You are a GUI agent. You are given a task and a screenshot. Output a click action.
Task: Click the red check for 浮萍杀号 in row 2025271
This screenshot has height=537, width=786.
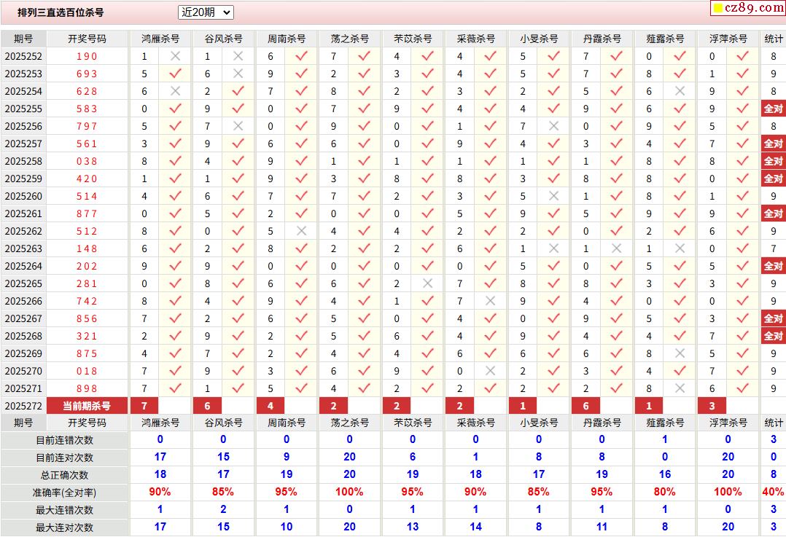pos(743,388)
